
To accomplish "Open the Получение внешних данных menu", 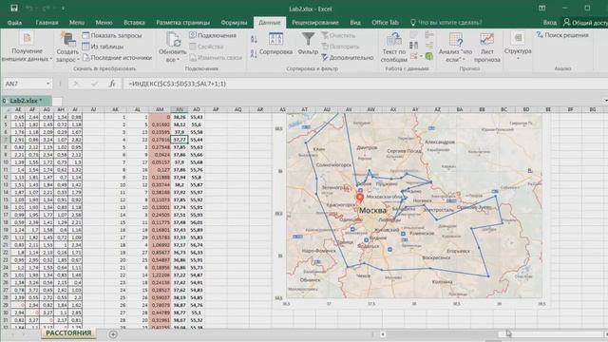I will tap(27, 47).
